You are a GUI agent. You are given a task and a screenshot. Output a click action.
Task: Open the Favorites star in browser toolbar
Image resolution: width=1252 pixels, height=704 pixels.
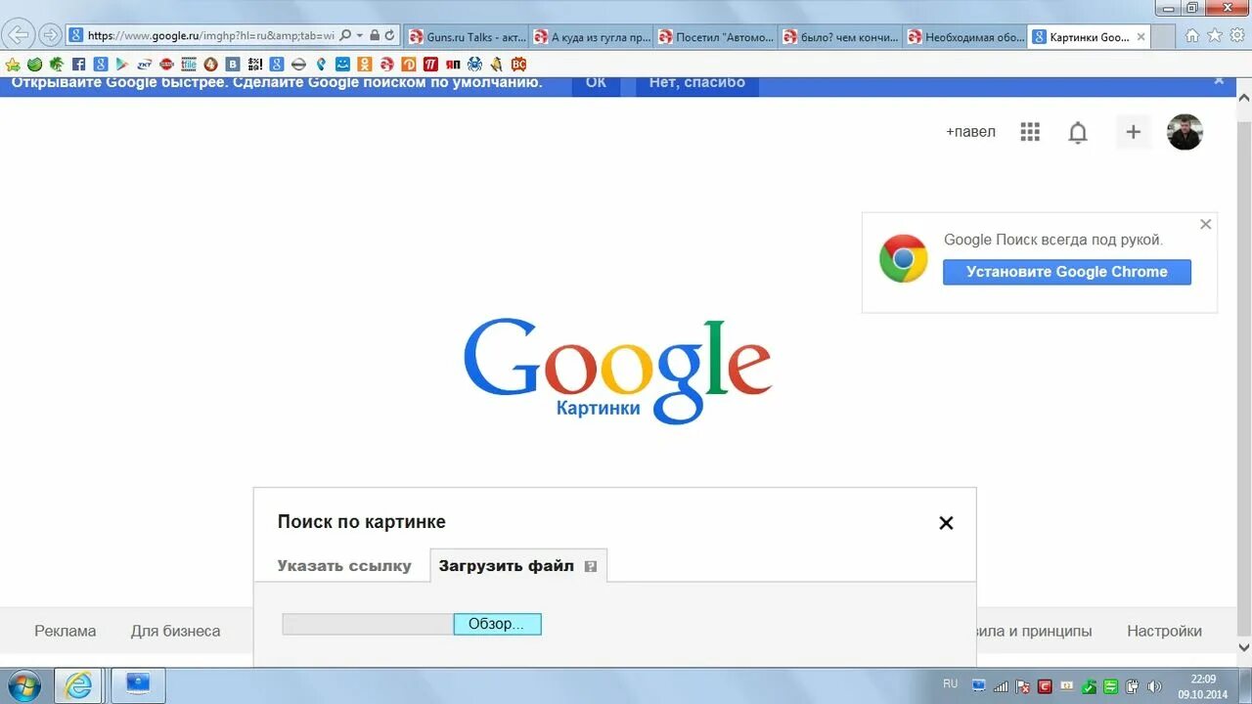1215,35
